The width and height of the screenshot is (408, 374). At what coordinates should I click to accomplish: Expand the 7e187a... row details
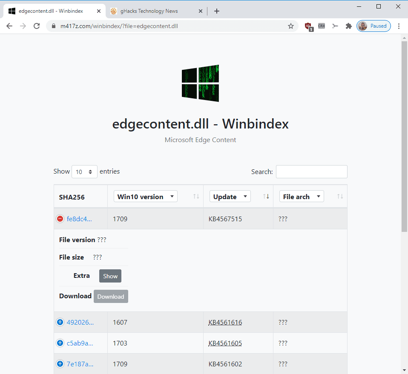[x=60, y=364]
